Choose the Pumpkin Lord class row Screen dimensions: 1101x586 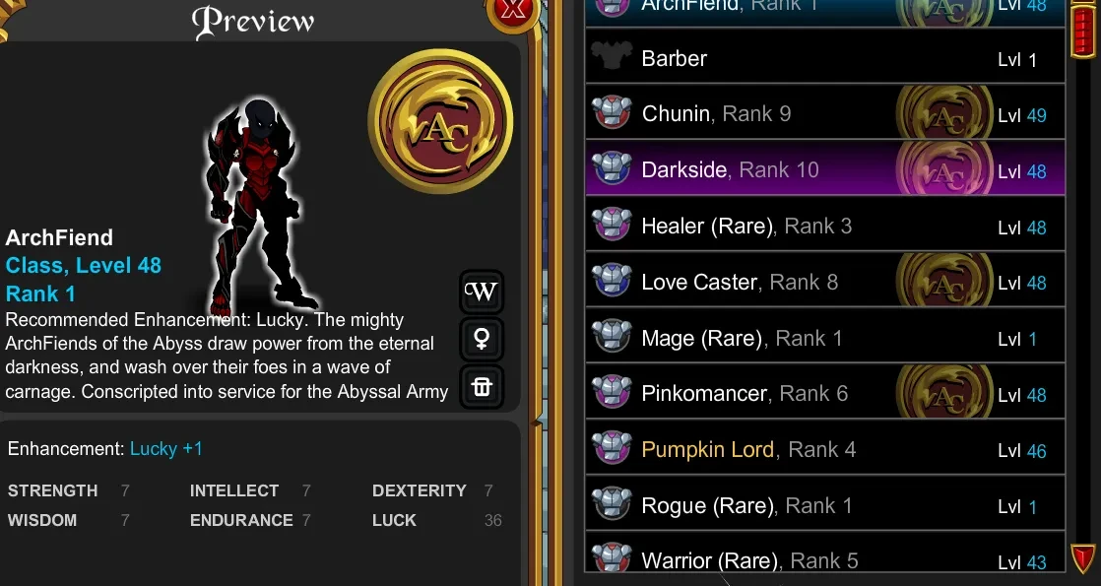(x=825, y=449)
